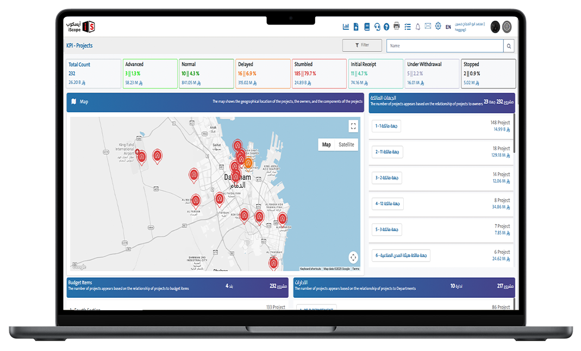Open the round hamburger menu button
Image resolution: width=581 pixels, height=351 pixels.
(507, 27)
